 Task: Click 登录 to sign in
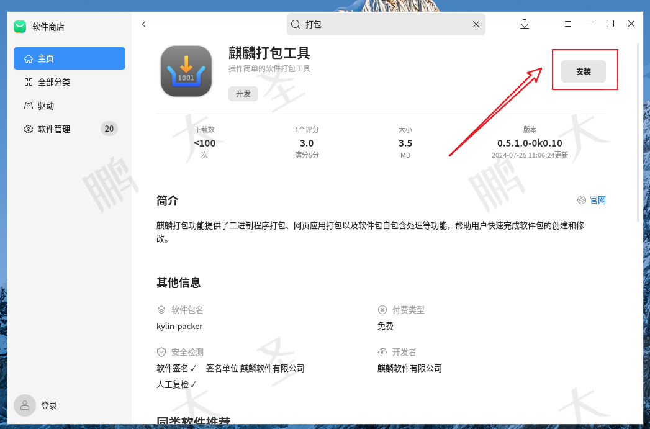click(x=49, y=405)
